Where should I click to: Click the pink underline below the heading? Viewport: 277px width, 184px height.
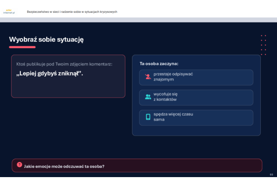[x=22, y=47]
